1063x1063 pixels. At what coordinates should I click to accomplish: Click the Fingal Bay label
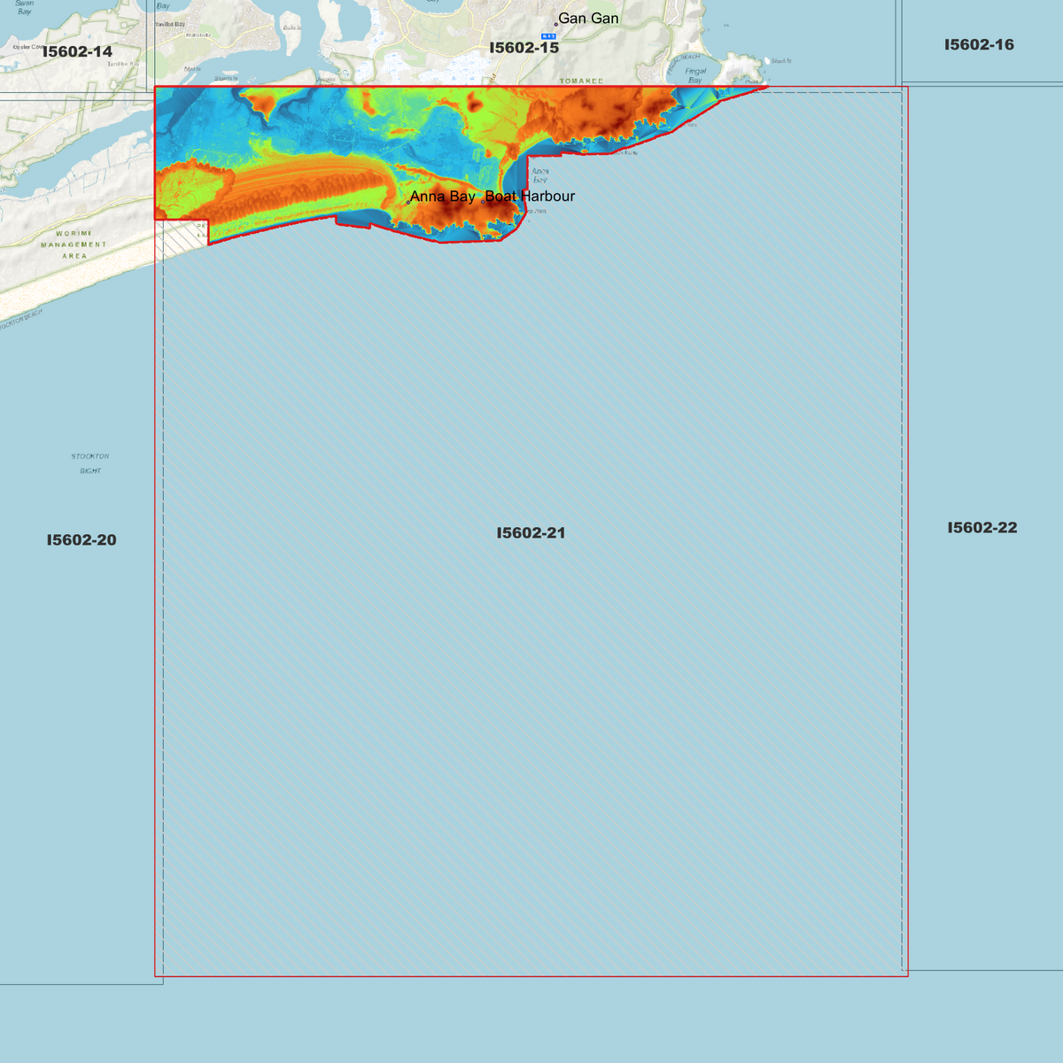695,75
